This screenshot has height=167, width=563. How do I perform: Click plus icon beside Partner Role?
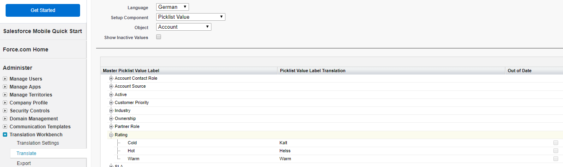coord(111,126)
